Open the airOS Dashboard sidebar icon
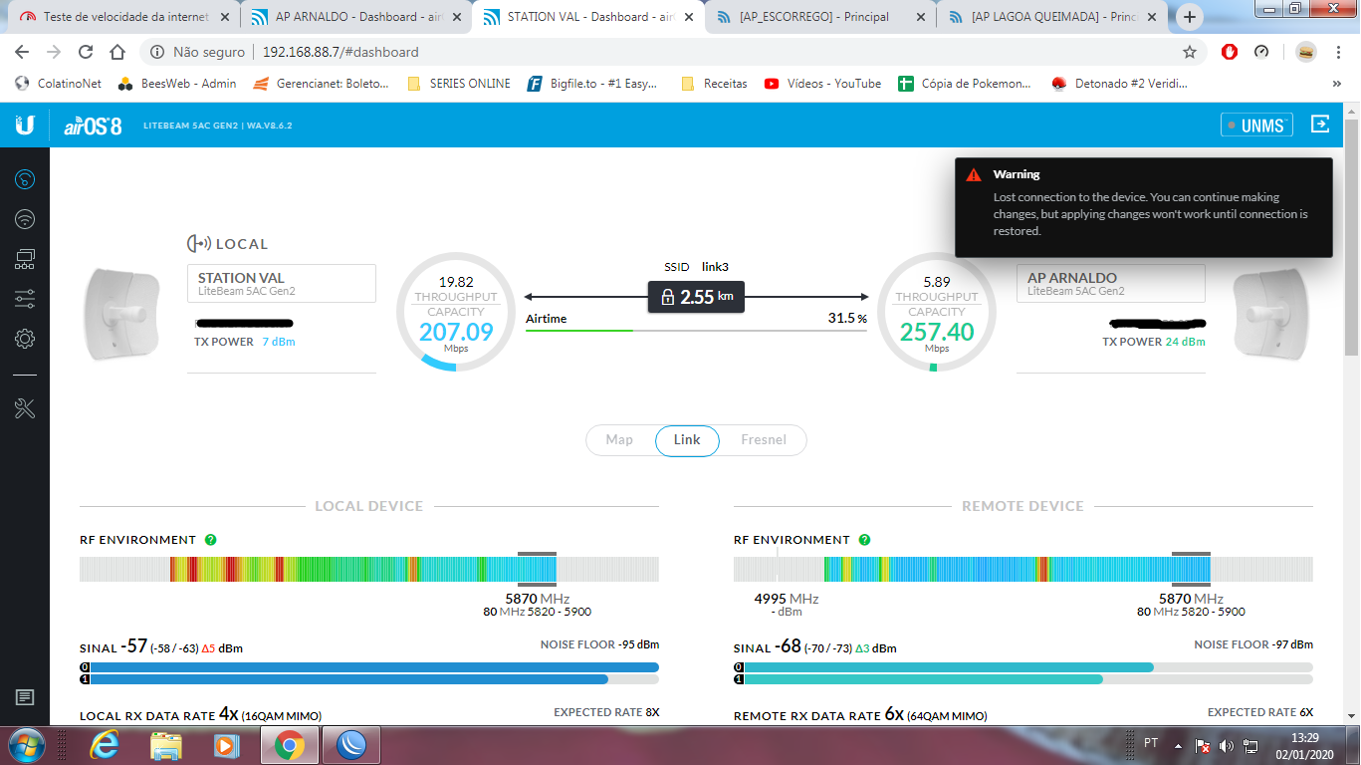 click(25, 179)
